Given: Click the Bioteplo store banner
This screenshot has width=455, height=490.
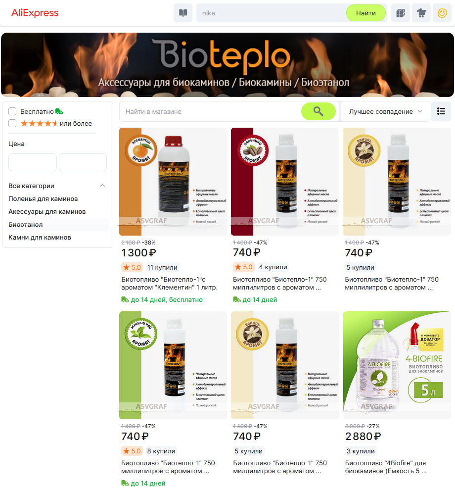Looking at the screenshot, I should (x=227, y=65).
